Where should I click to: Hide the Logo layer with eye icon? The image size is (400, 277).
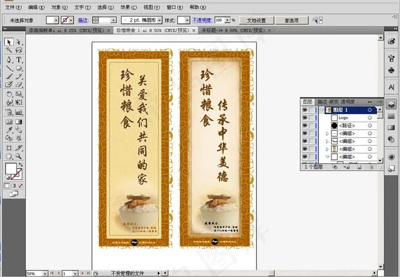click(305, 118)
